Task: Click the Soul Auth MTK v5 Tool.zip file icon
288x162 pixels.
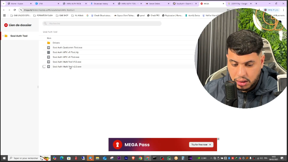Action: pos(48,52)
